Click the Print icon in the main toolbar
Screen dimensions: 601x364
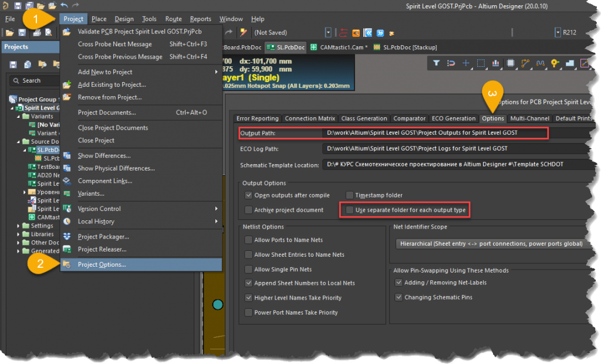[x=37, y=33]
